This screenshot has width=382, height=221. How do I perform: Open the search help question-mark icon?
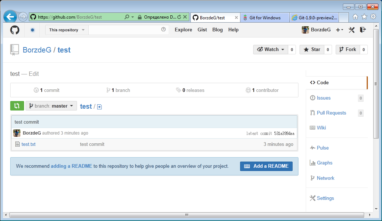[163, 30]
